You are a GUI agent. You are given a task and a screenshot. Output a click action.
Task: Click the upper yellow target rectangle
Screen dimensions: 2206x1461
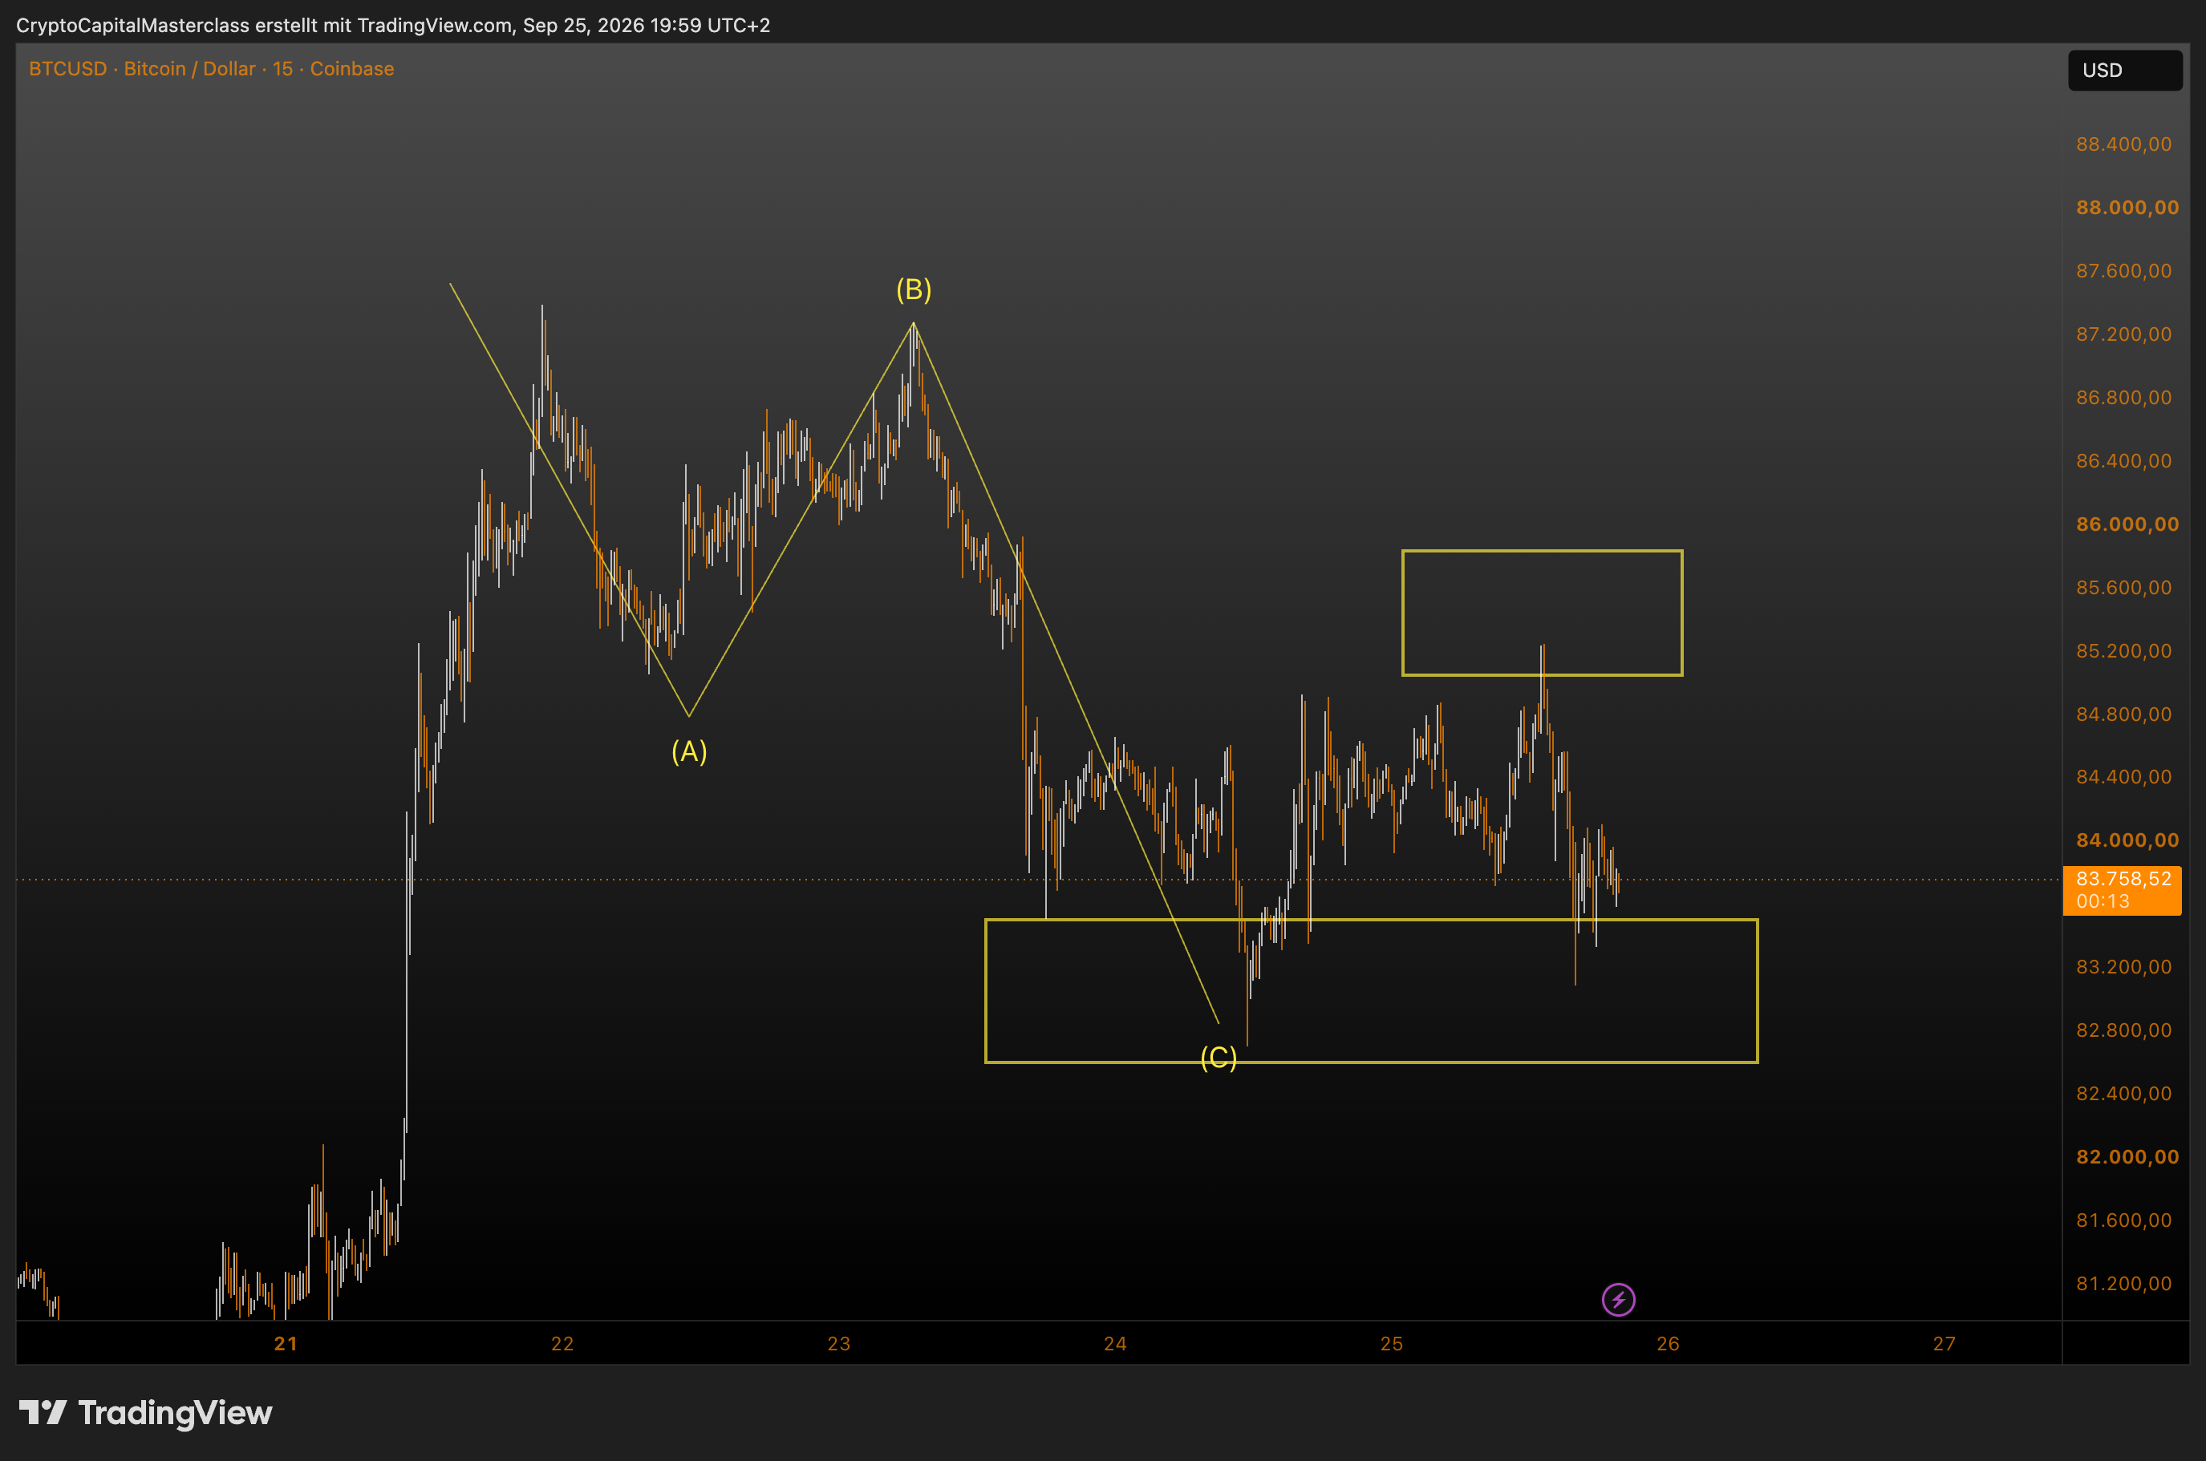(1542, 612)
